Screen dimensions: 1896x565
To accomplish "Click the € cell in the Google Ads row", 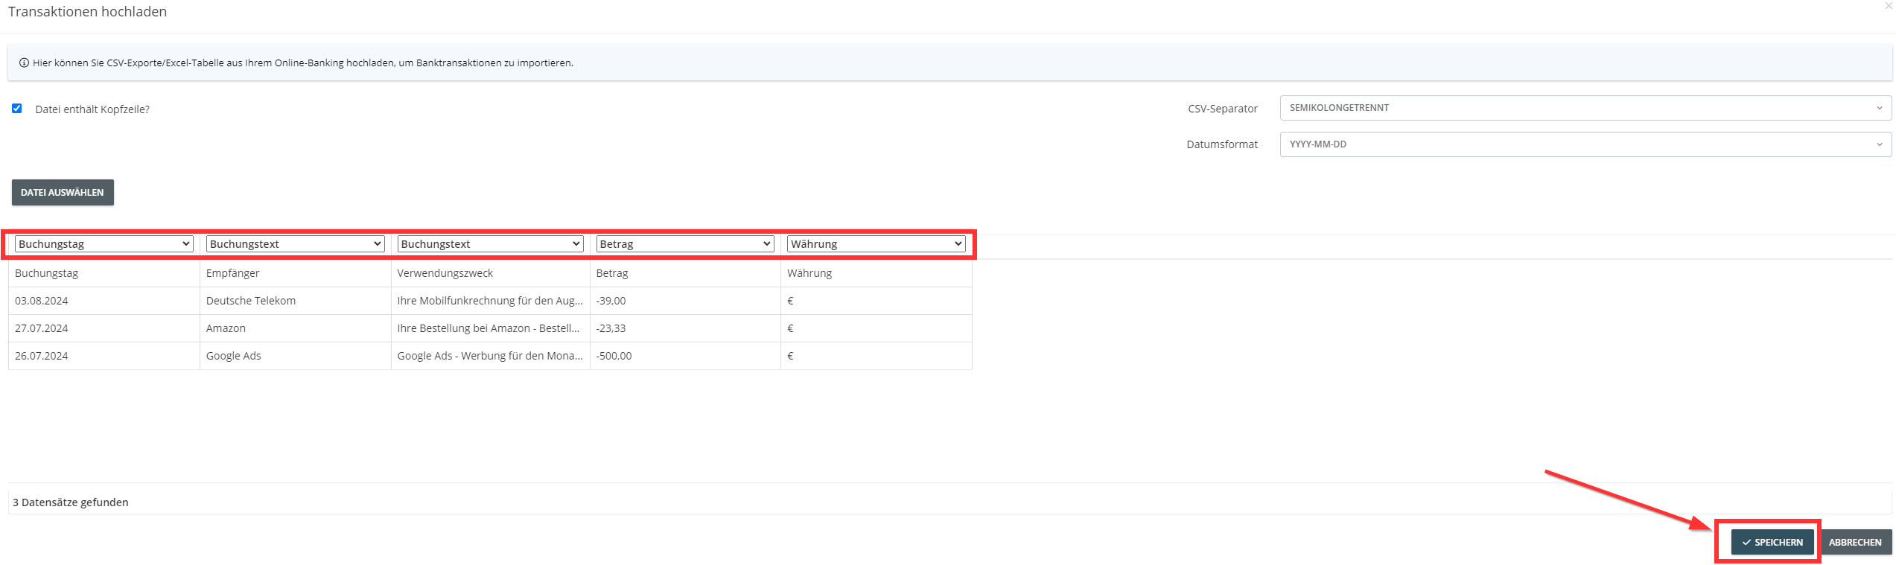I will point(877,356).
